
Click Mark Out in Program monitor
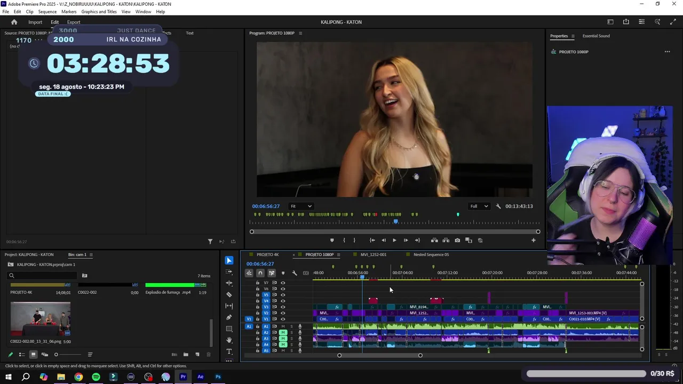(x=354, y=240)
